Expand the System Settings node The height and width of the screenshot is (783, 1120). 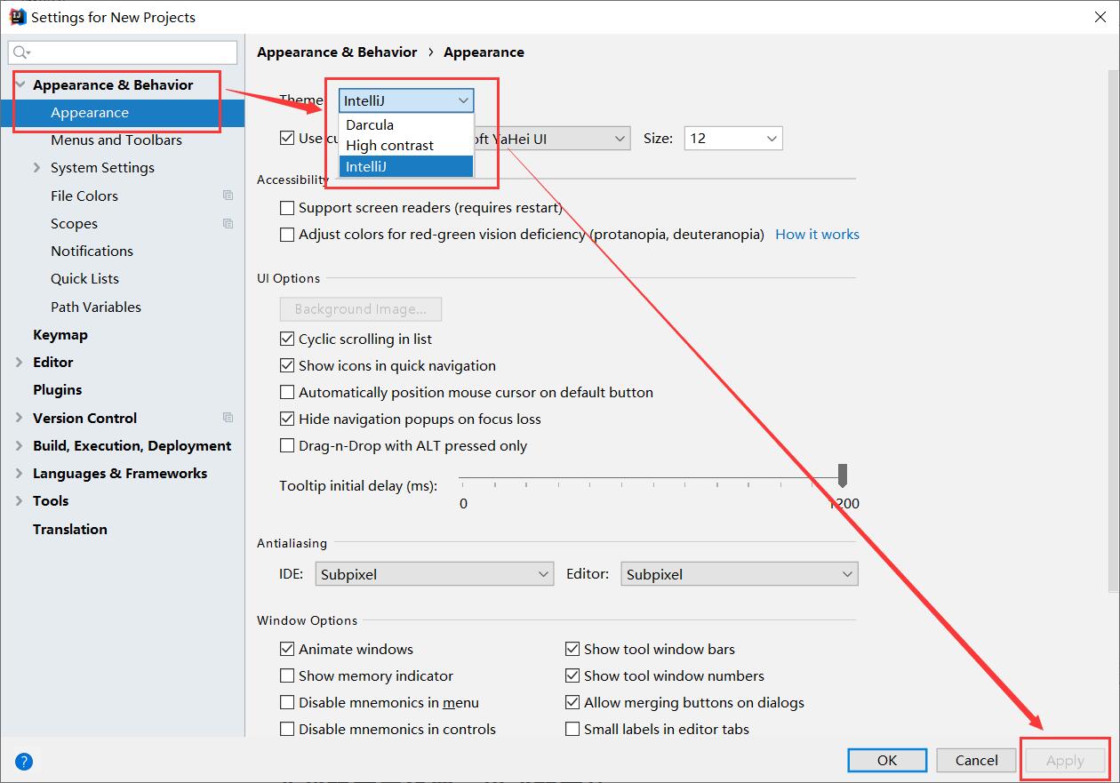pos(36,167)
